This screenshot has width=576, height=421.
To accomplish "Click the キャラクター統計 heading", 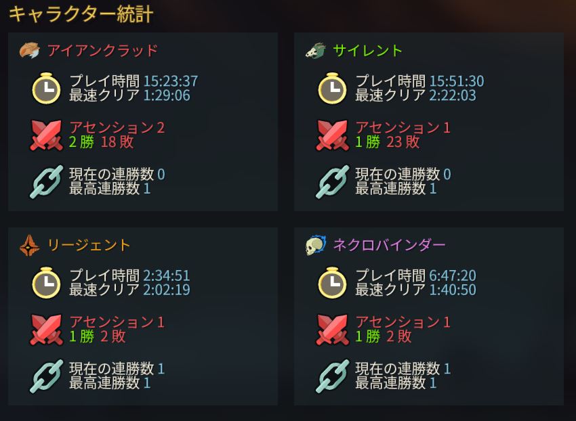I will (x=81, y=15).
